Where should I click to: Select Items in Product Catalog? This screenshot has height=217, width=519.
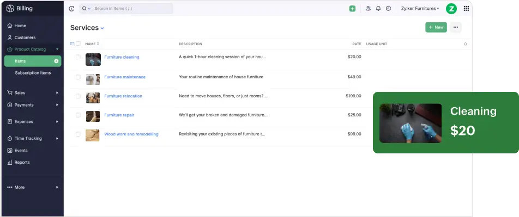coord(33,61)
